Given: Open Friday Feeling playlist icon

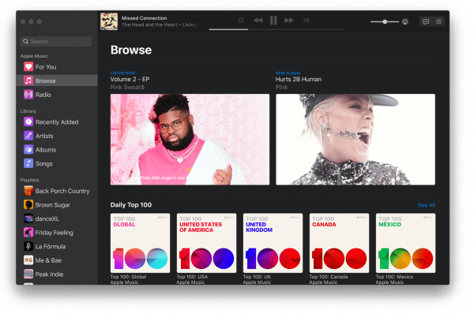Looking at the screenshot, I should [x=28, y=233].
